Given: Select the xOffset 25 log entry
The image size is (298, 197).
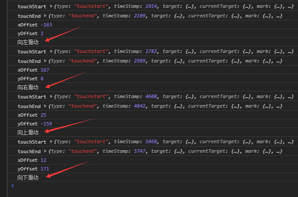Looking at the screenshot, I should pyautogui.click(x=152, y=115).
